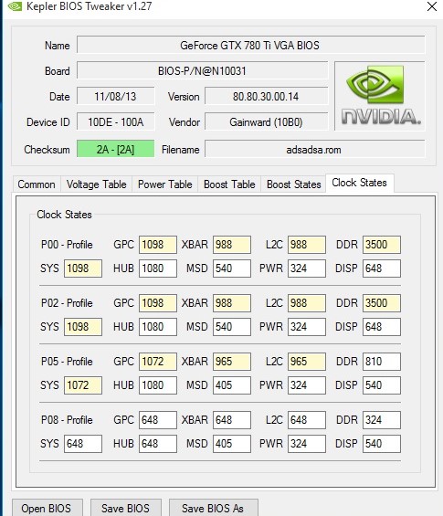Select the Clock States tab
The height and width of the screenshot is (516, 443).
point(359,183)
